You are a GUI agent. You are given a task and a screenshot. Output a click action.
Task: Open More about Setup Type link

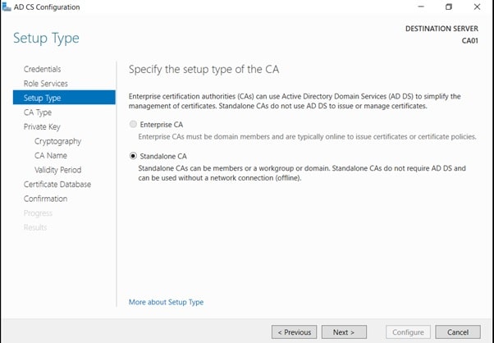click(166, 302)
